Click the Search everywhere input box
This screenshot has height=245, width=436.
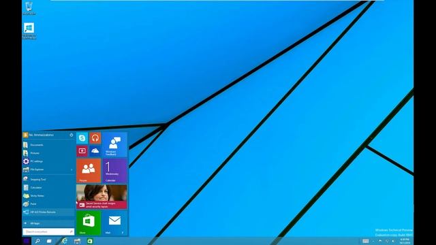click(x=48, y=231)
